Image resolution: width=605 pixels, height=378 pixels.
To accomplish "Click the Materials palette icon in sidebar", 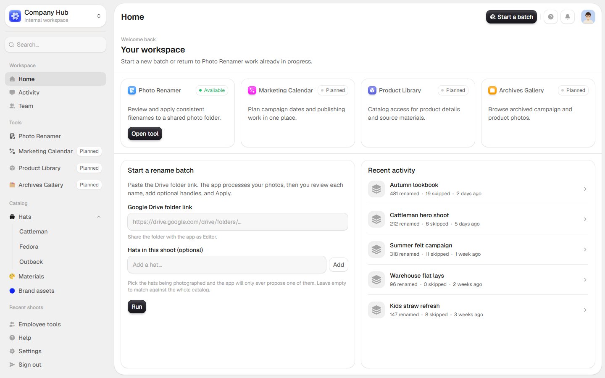I will (12, 276).
